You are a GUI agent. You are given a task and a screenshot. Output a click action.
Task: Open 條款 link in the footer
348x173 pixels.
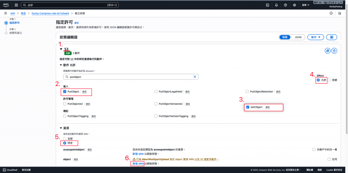[x=319, y=170]
